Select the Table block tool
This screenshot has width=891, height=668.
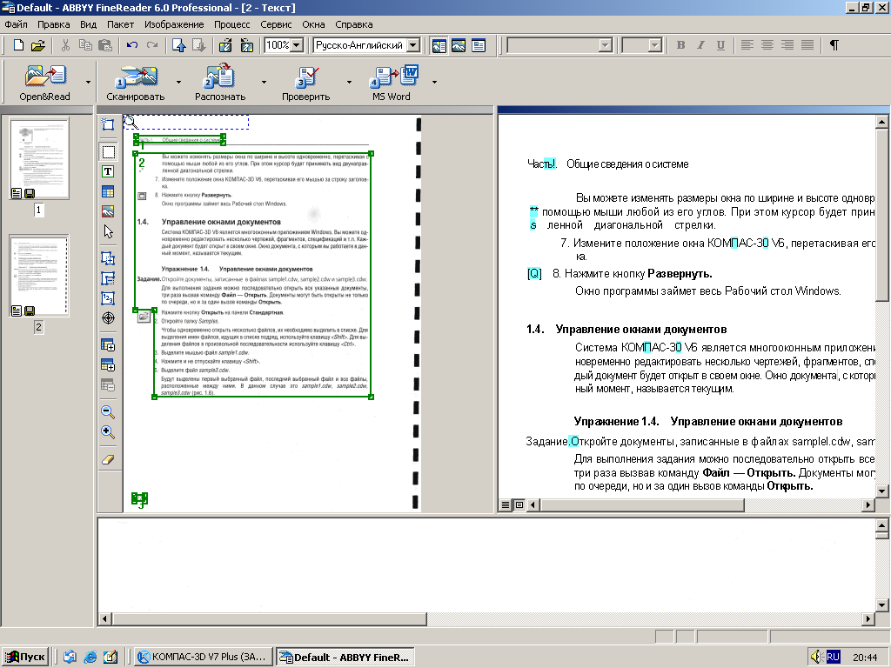point(108,192)
